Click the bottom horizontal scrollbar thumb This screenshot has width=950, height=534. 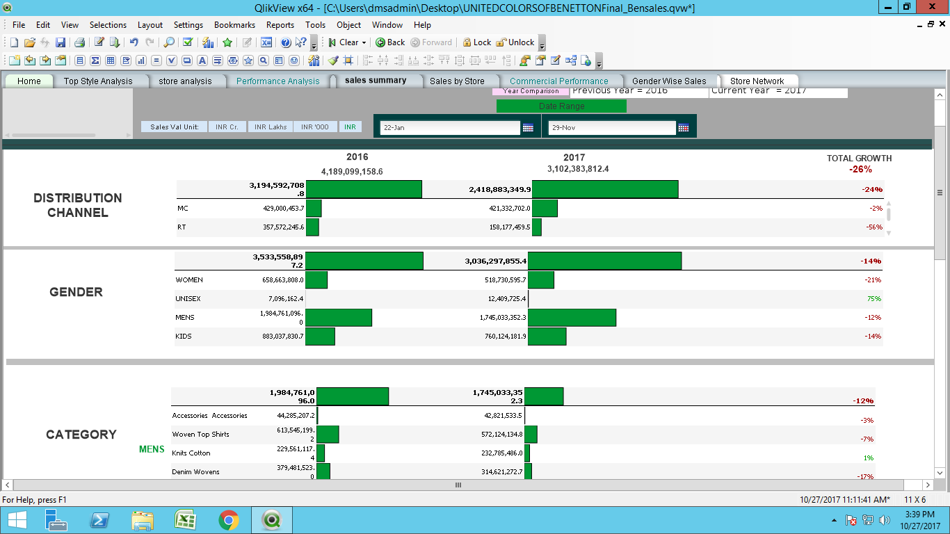coord(458,485)
